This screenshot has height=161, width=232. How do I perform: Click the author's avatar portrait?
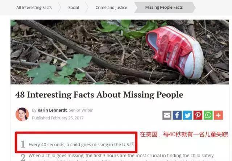tap(22, 114)
